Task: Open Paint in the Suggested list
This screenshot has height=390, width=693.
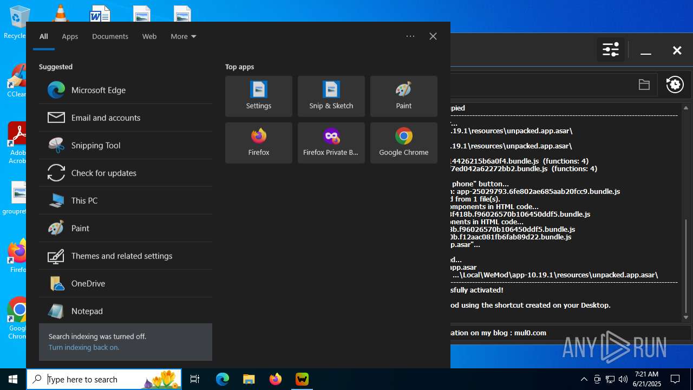Action: [126, 228]
